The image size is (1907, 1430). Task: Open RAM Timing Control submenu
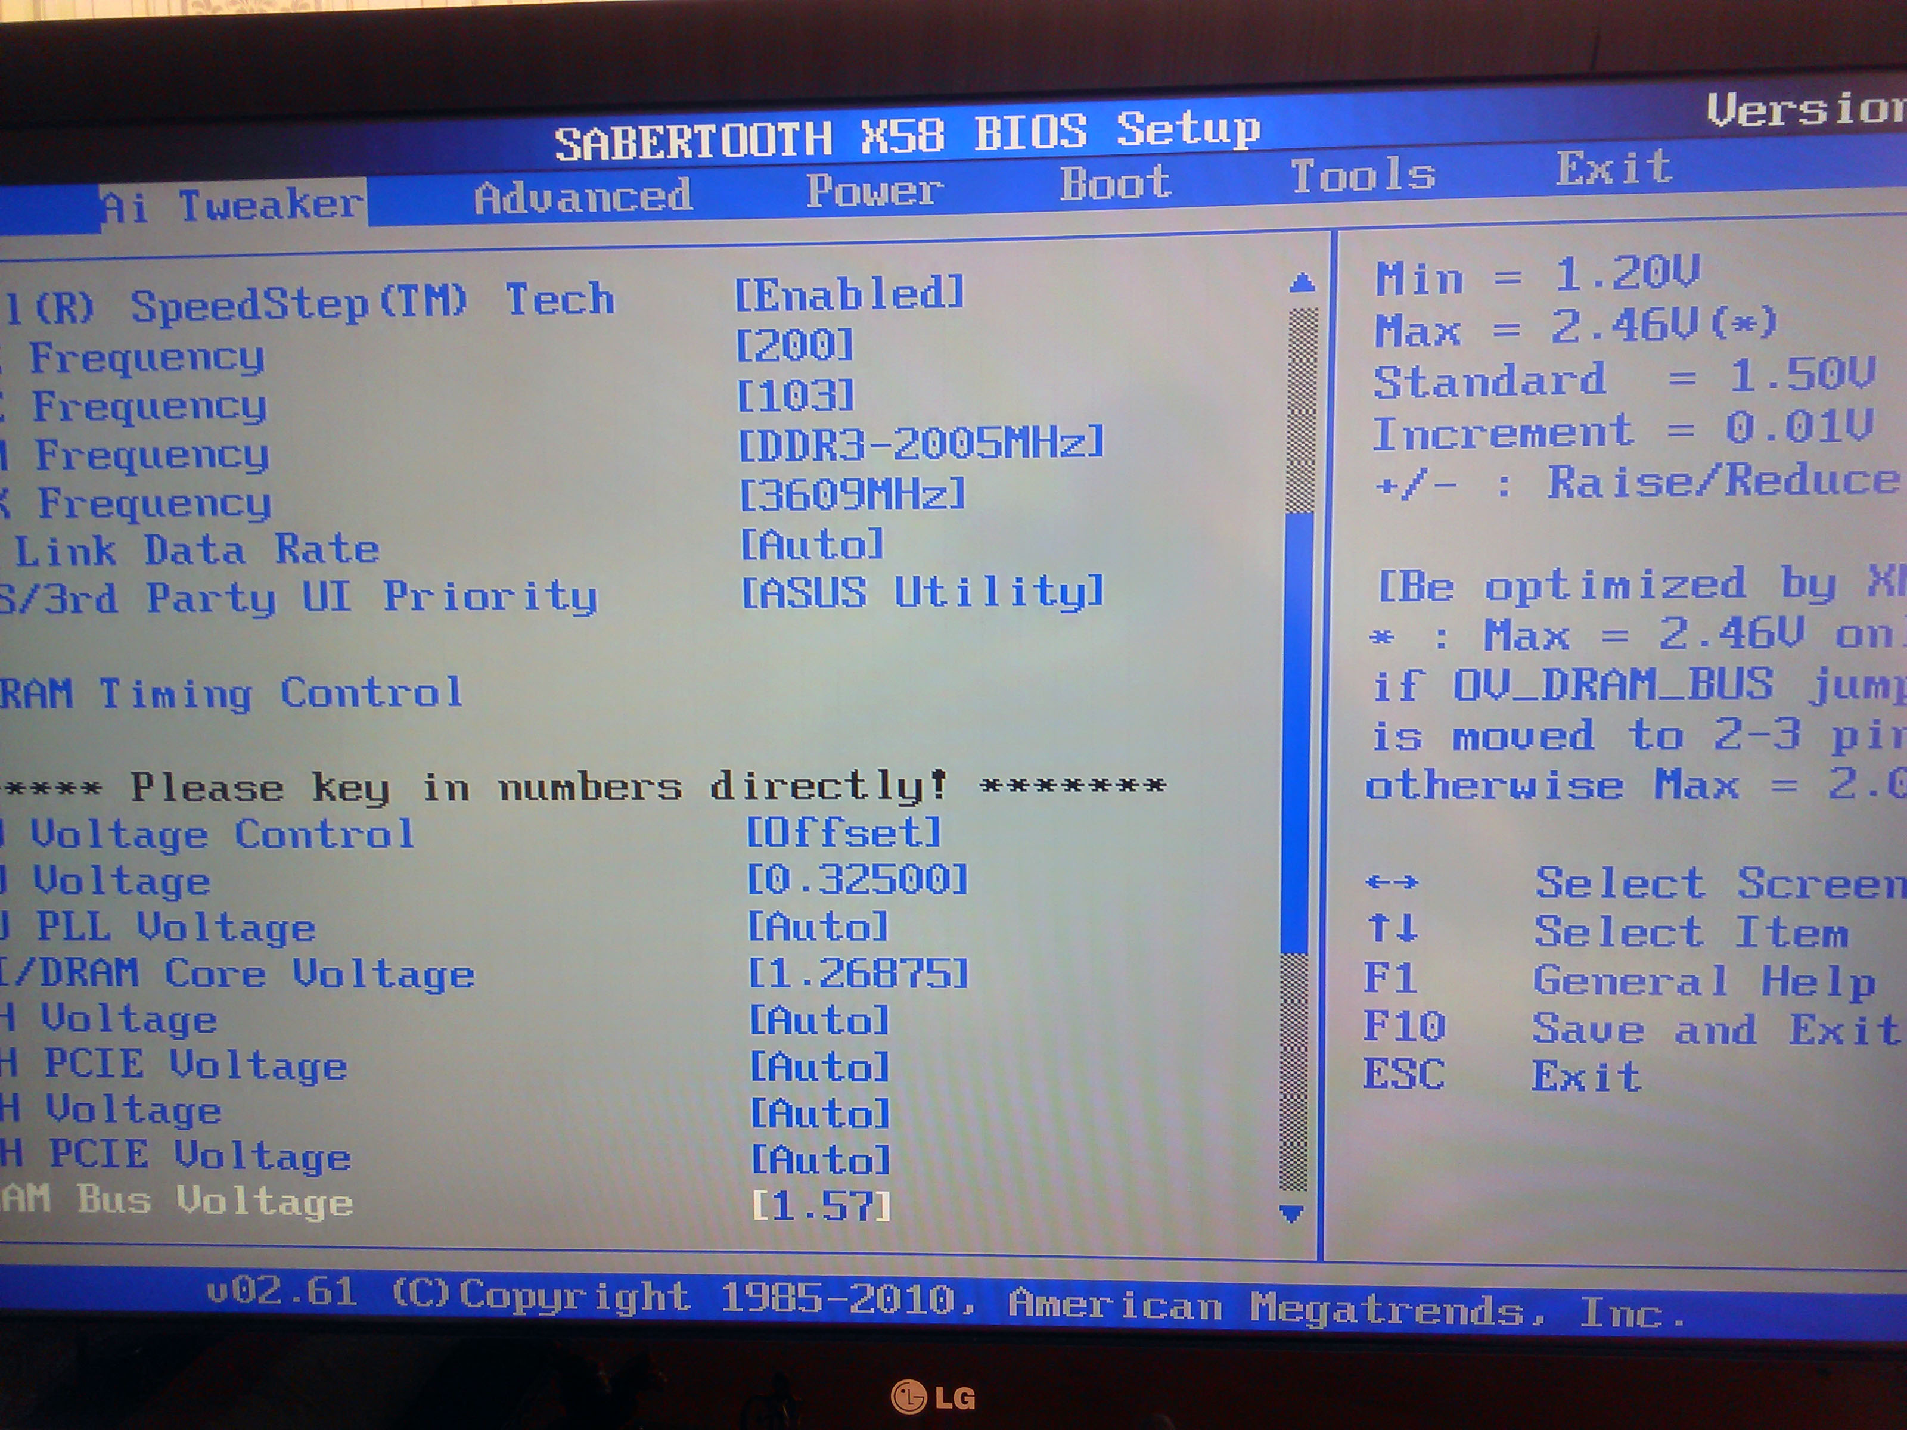click(x=231, y=693)
